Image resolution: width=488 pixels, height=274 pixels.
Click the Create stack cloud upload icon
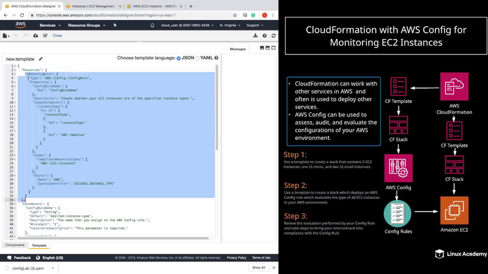click(x=36, y=36)
